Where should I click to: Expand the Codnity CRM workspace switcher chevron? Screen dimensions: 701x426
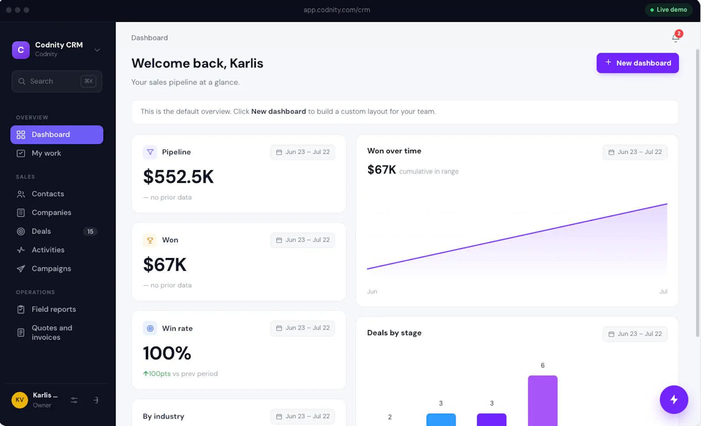tap(97, 50)
